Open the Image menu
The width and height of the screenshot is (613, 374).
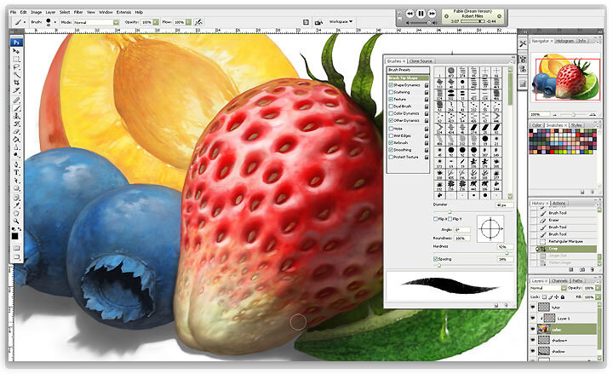click(x=36, y=12)
